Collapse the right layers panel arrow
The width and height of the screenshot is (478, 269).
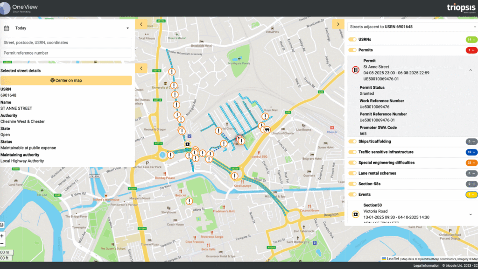tap(338, 24)
